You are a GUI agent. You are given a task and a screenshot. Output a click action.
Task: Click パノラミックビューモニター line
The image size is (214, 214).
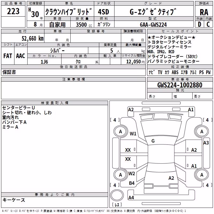(x=173, y=62)
